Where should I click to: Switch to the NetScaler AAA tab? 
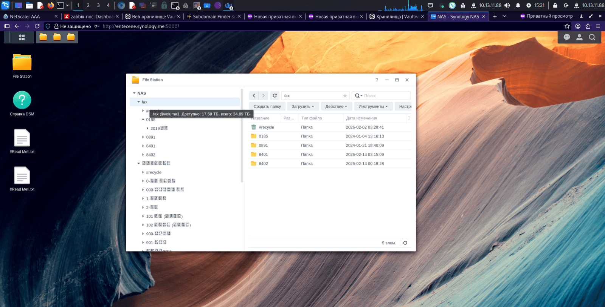tap(30, 16)
